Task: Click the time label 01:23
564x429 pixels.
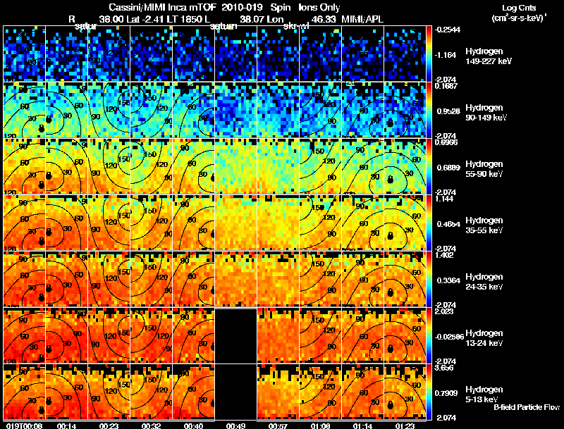Action: [x=405, y=425]
